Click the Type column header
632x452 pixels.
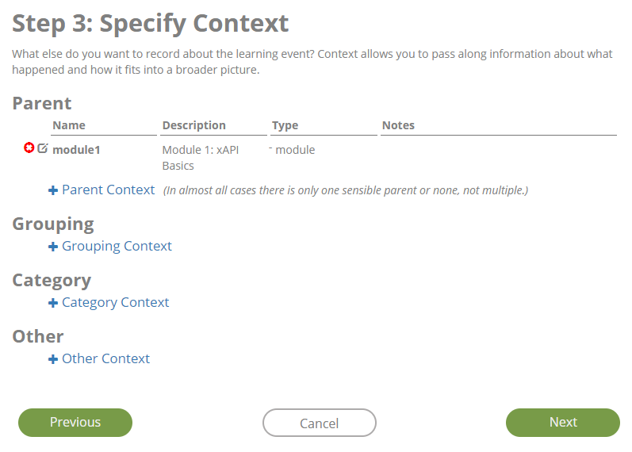285,125
